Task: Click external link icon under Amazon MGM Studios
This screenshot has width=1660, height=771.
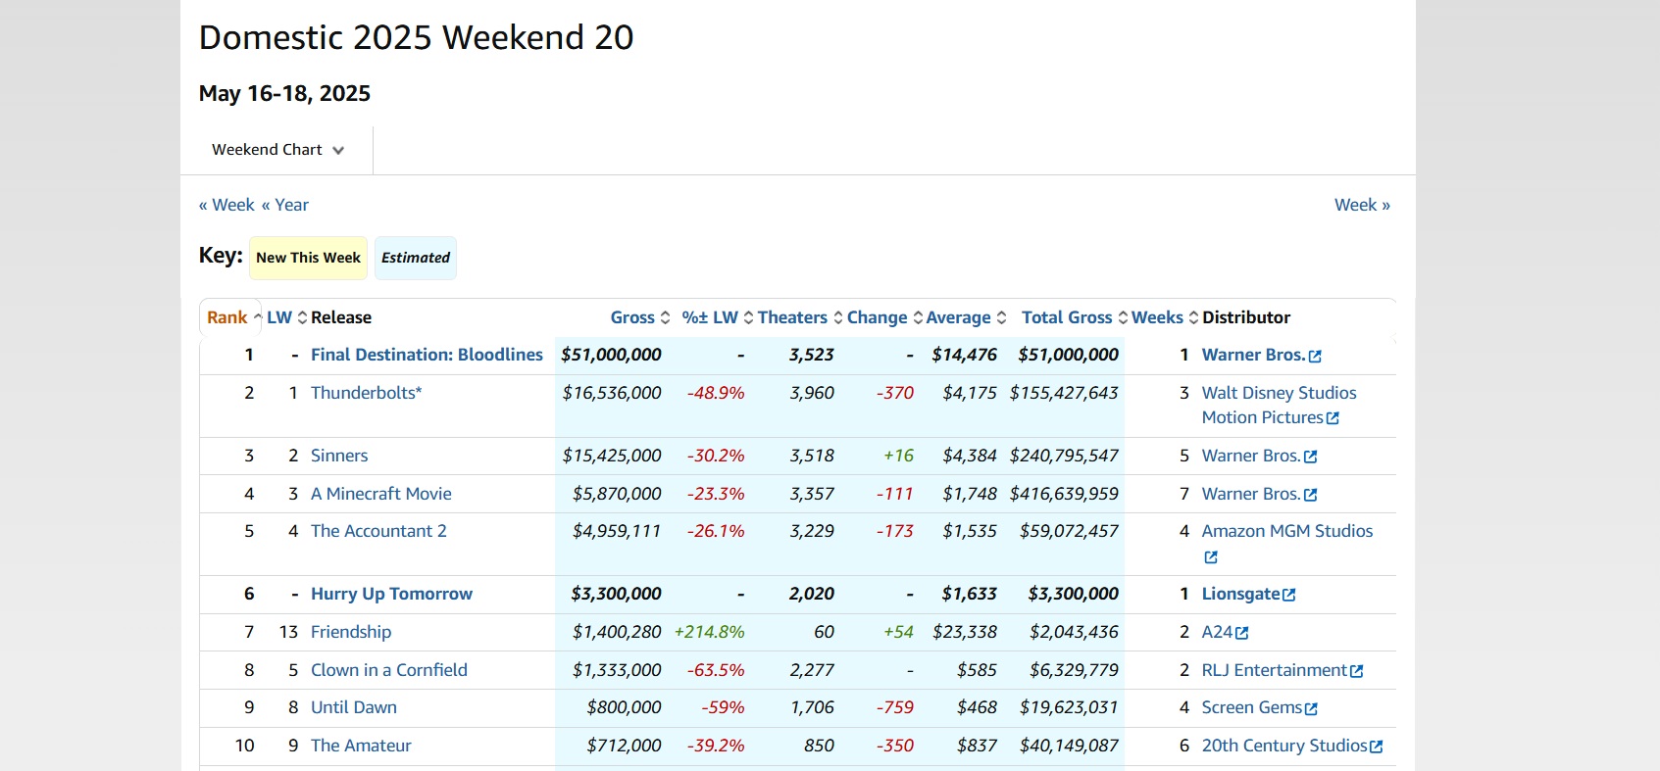Action: pos(1211,557)
